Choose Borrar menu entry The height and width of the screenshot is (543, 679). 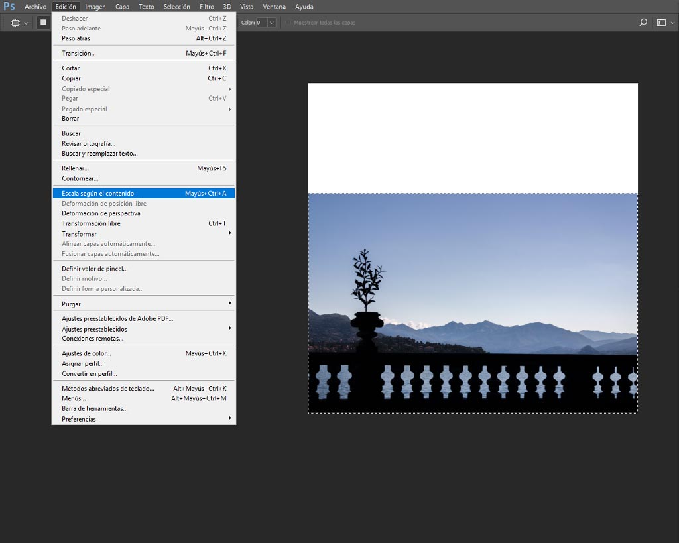click(x=144, y=119)
